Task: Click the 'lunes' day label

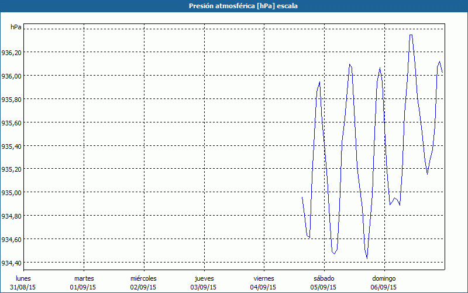Action: (23, 278)
